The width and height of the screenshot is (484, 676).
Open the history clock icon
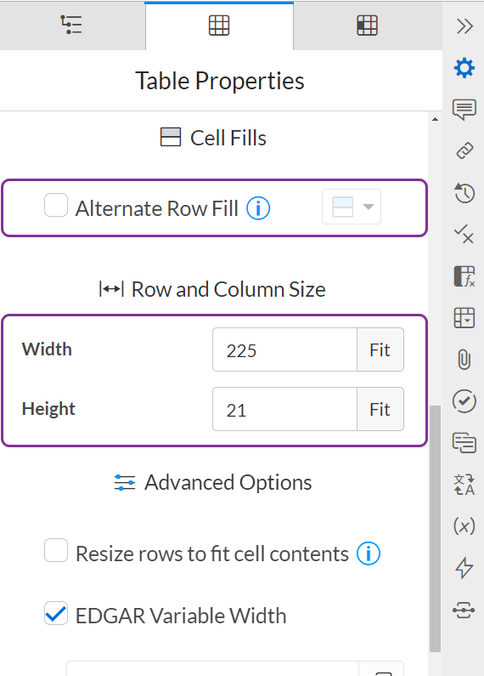tap(464, 193)
